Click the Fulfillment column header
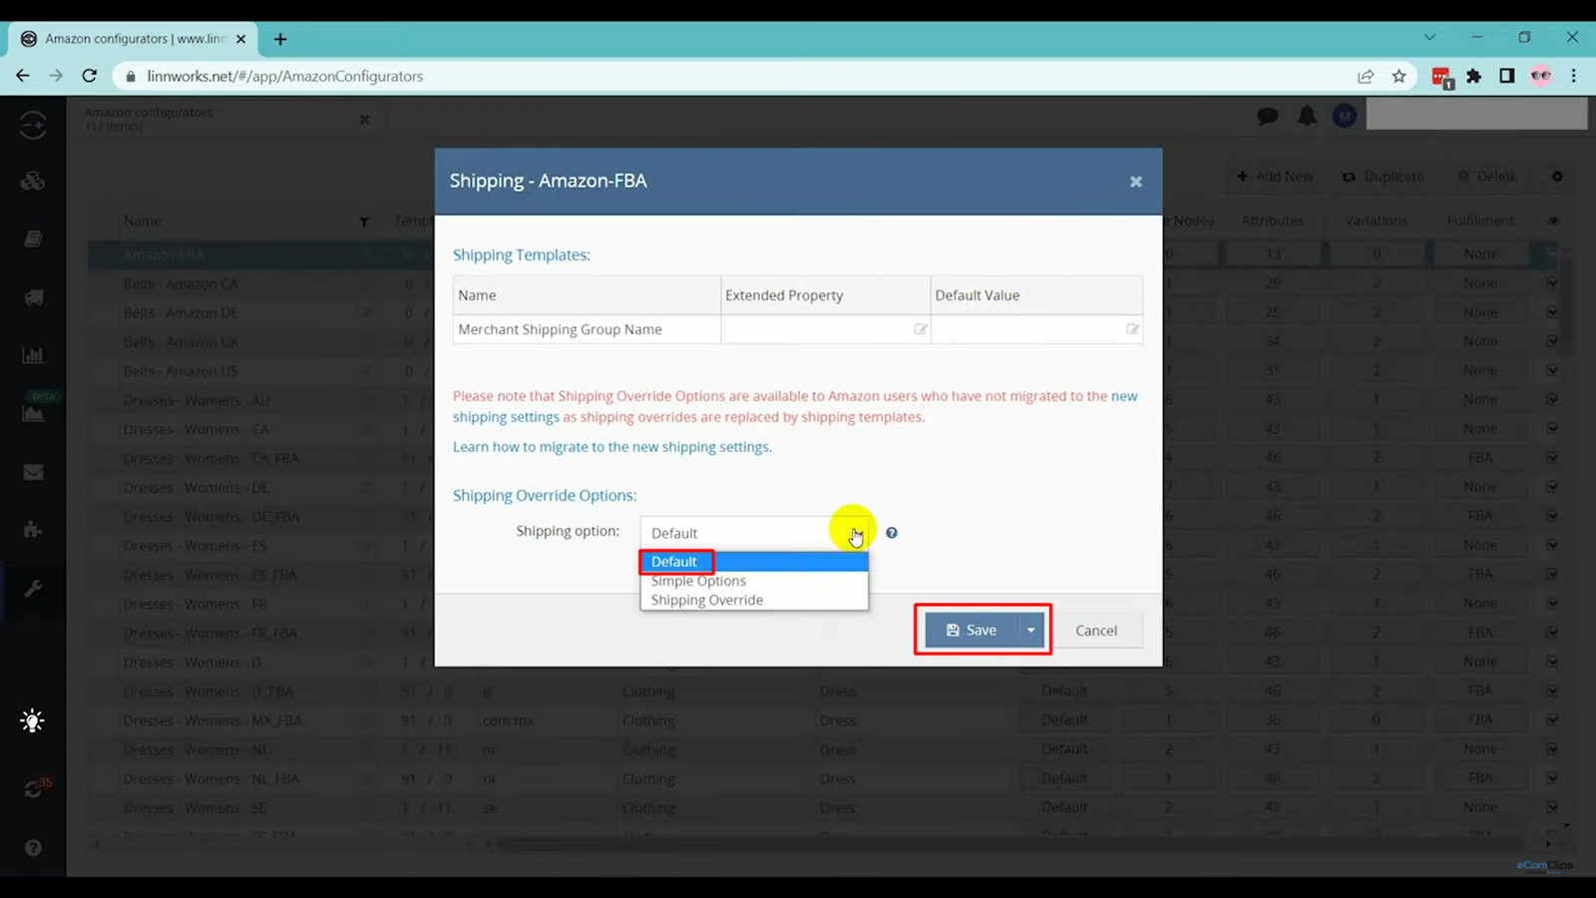The height and width of the screenshot is (898, 1596). pyautogui.click(x=1480, y=221)
